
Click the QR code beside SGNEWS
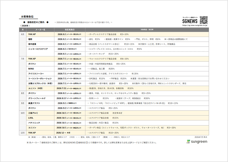(x=204, y=20)
